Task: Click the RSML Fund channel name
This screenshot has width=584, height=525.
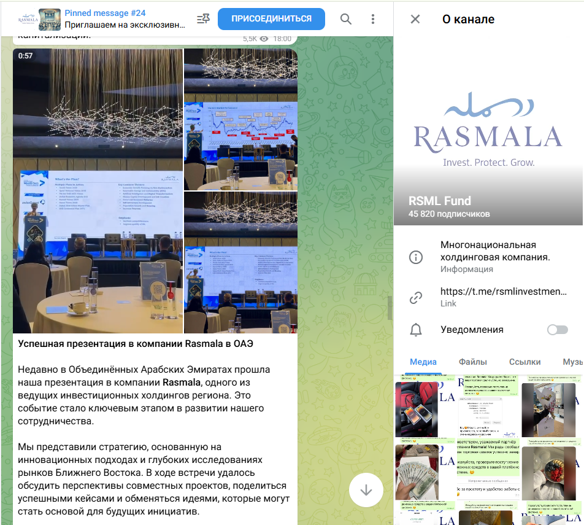Action: [x=439, y=201]
